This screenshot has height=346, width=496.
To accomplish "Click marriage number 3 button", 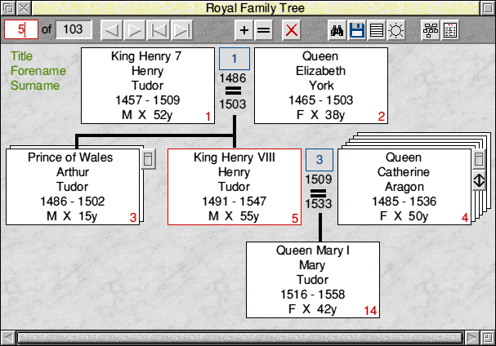I will [319, 158].
